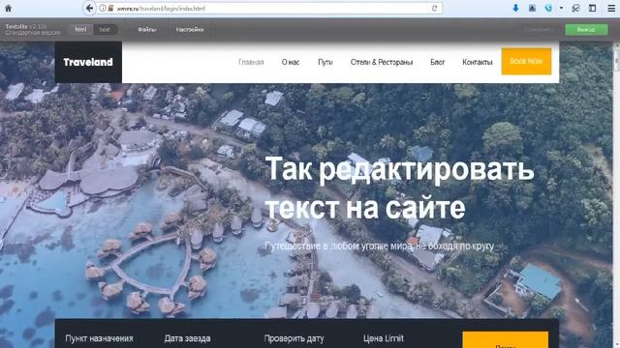Switch editor to html mode

81,29
